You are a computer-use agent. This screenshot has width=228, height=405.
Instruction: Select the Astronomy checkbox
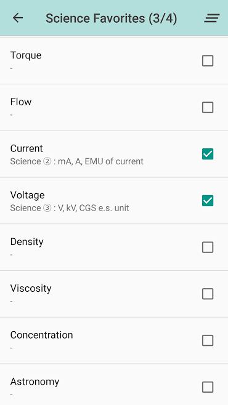click(x=208, y=387)
